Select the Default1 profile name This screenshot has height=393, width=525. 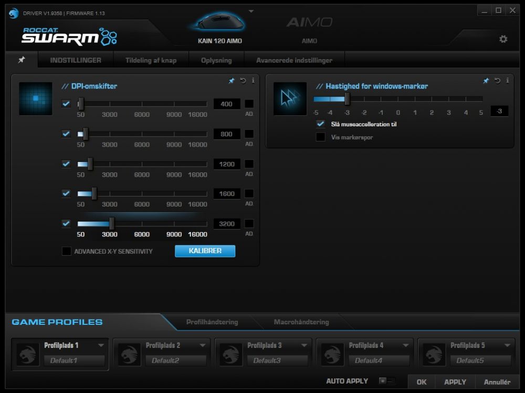[75, 361]
